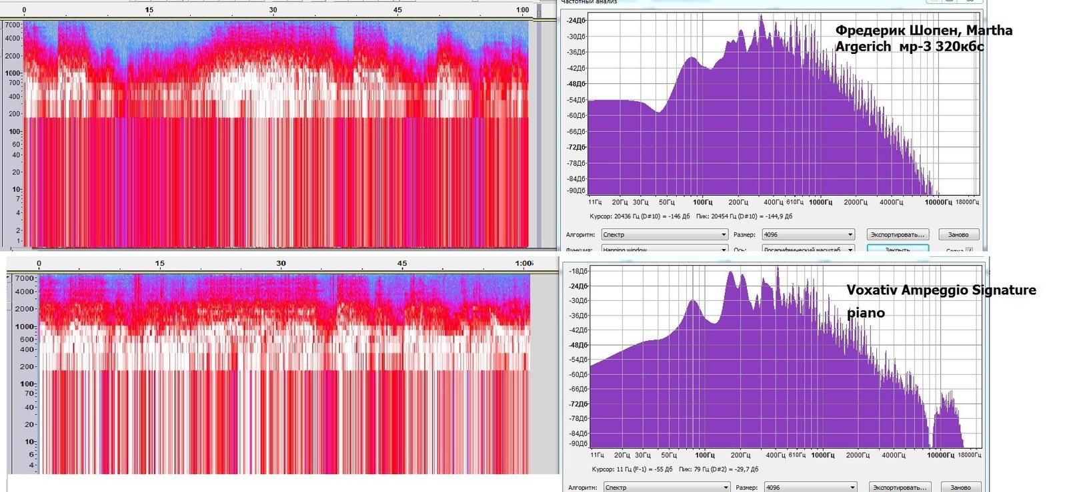Click the 'Пик: 20454 Гц (D#10) = -144,9 Дб' readout
The width and height of the screenshot is (1067, 492).
click(x=744, y=216)
